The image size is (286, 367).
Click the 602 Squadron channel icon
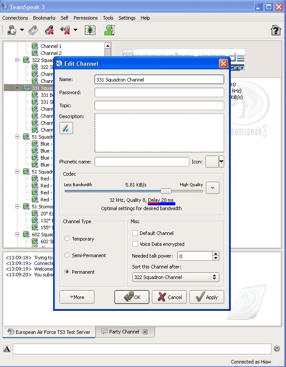click(26, 234)
